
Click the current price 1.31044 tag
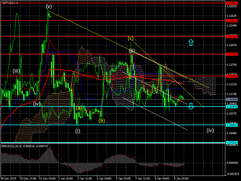(x=232, y=99)
